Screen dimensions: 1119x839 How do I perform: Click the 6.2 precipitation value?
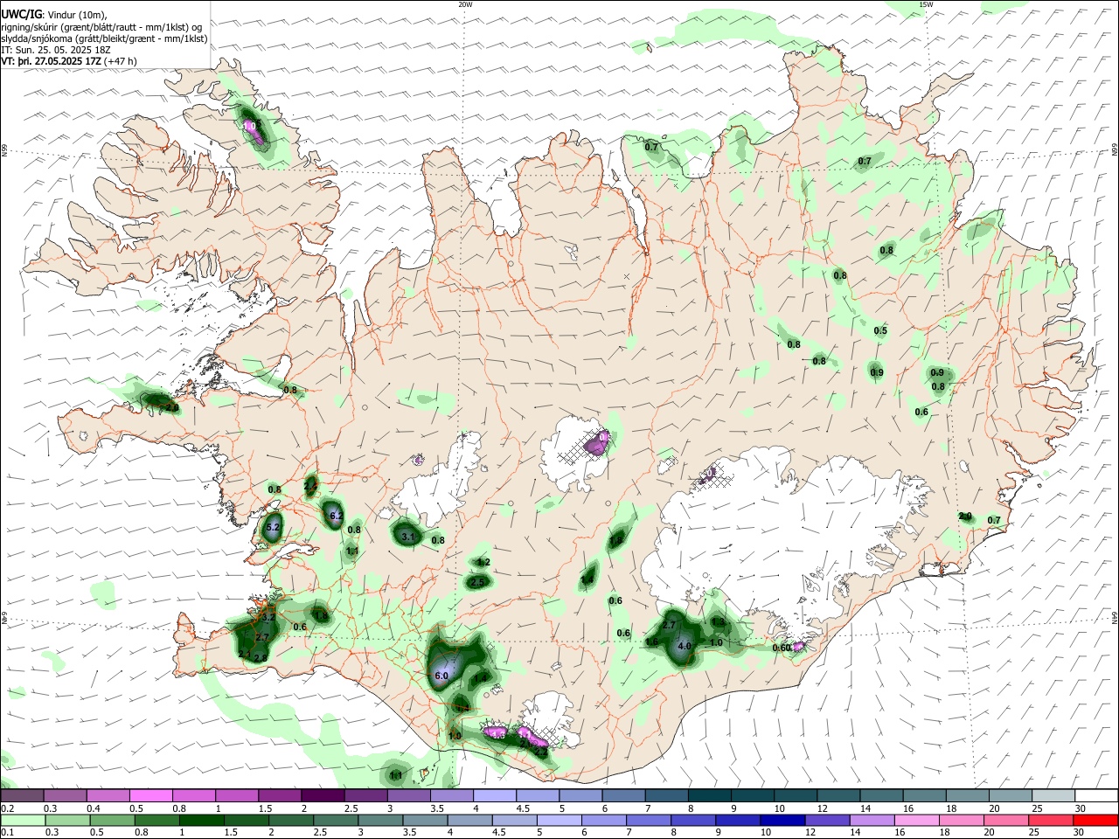[336, 516]
